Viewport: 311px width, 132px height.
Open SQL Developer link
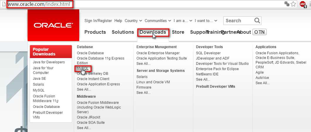coord(208,53)
